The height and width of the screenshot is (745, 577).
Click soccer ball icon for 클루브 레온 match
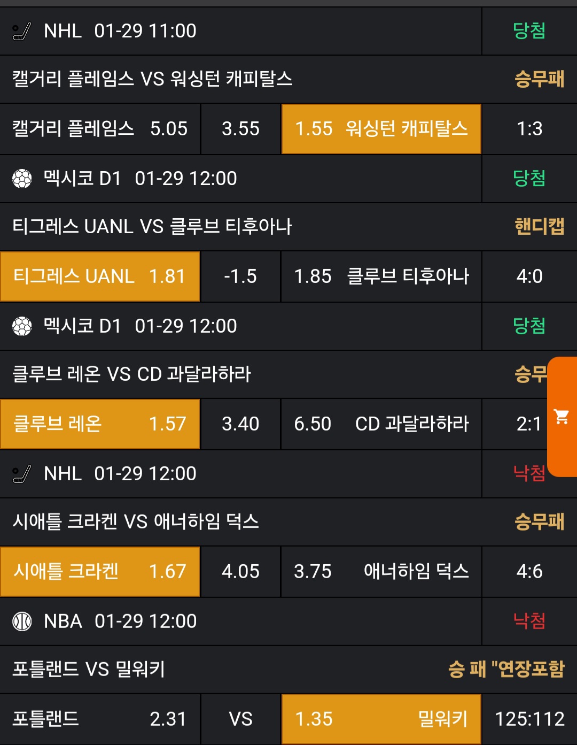tap(22, 326)
